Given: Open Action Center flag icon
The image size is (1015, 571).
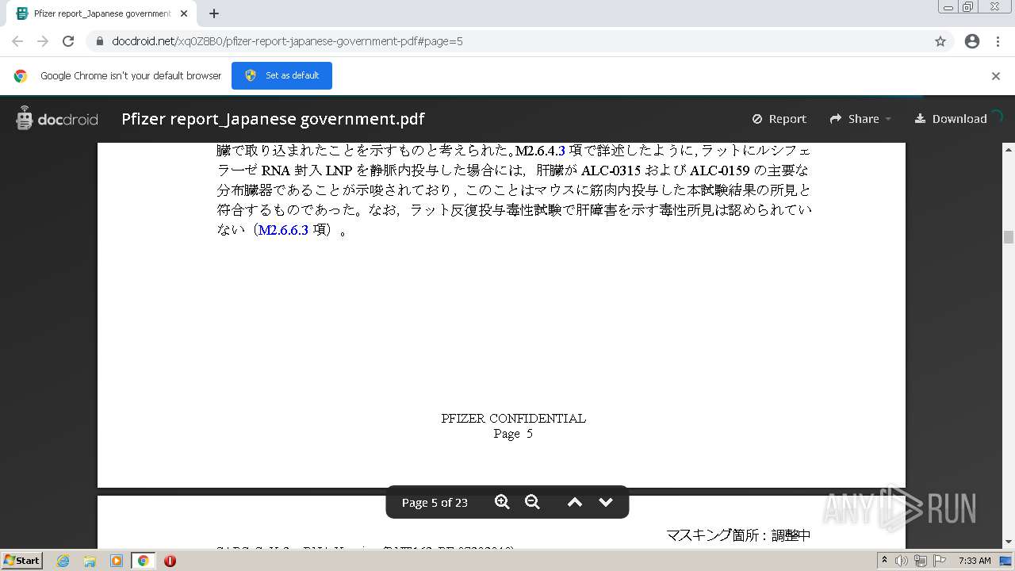Looking at the screenshot, I should coord(940,561).
